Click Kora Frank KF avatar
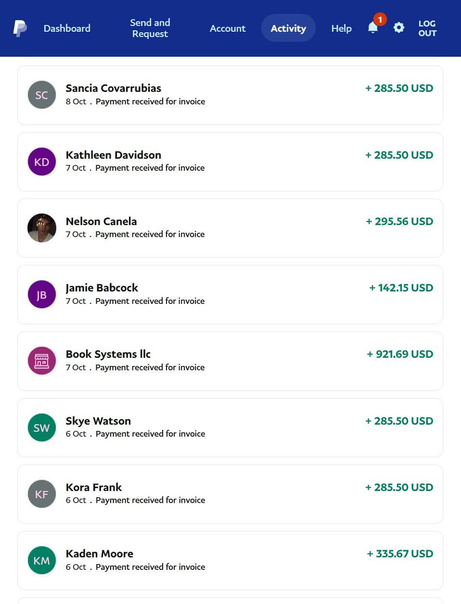Screen dimensions: 461x604 [42, 494]
